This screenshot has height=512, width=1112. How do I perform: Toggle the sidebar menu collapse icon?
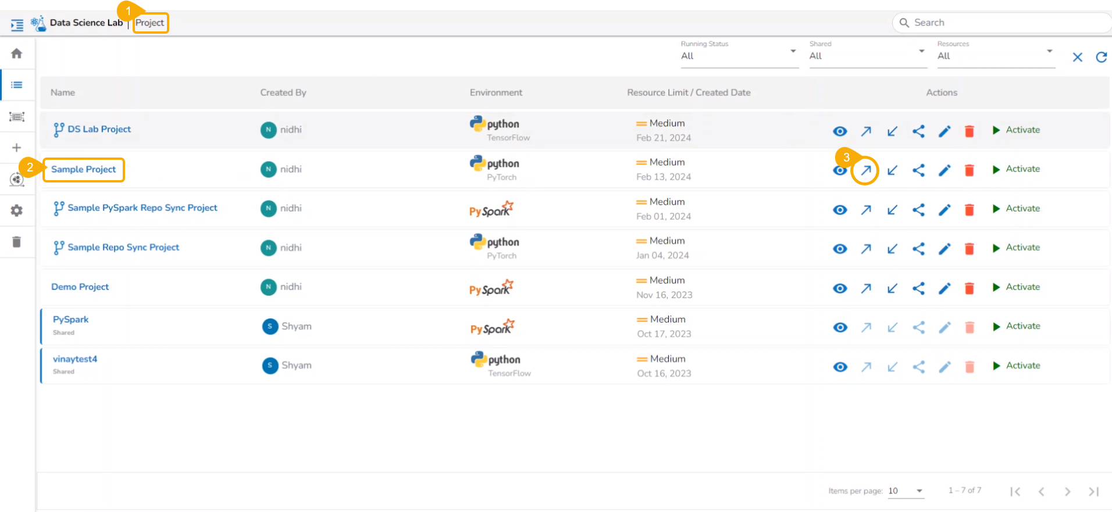(17, 25)
